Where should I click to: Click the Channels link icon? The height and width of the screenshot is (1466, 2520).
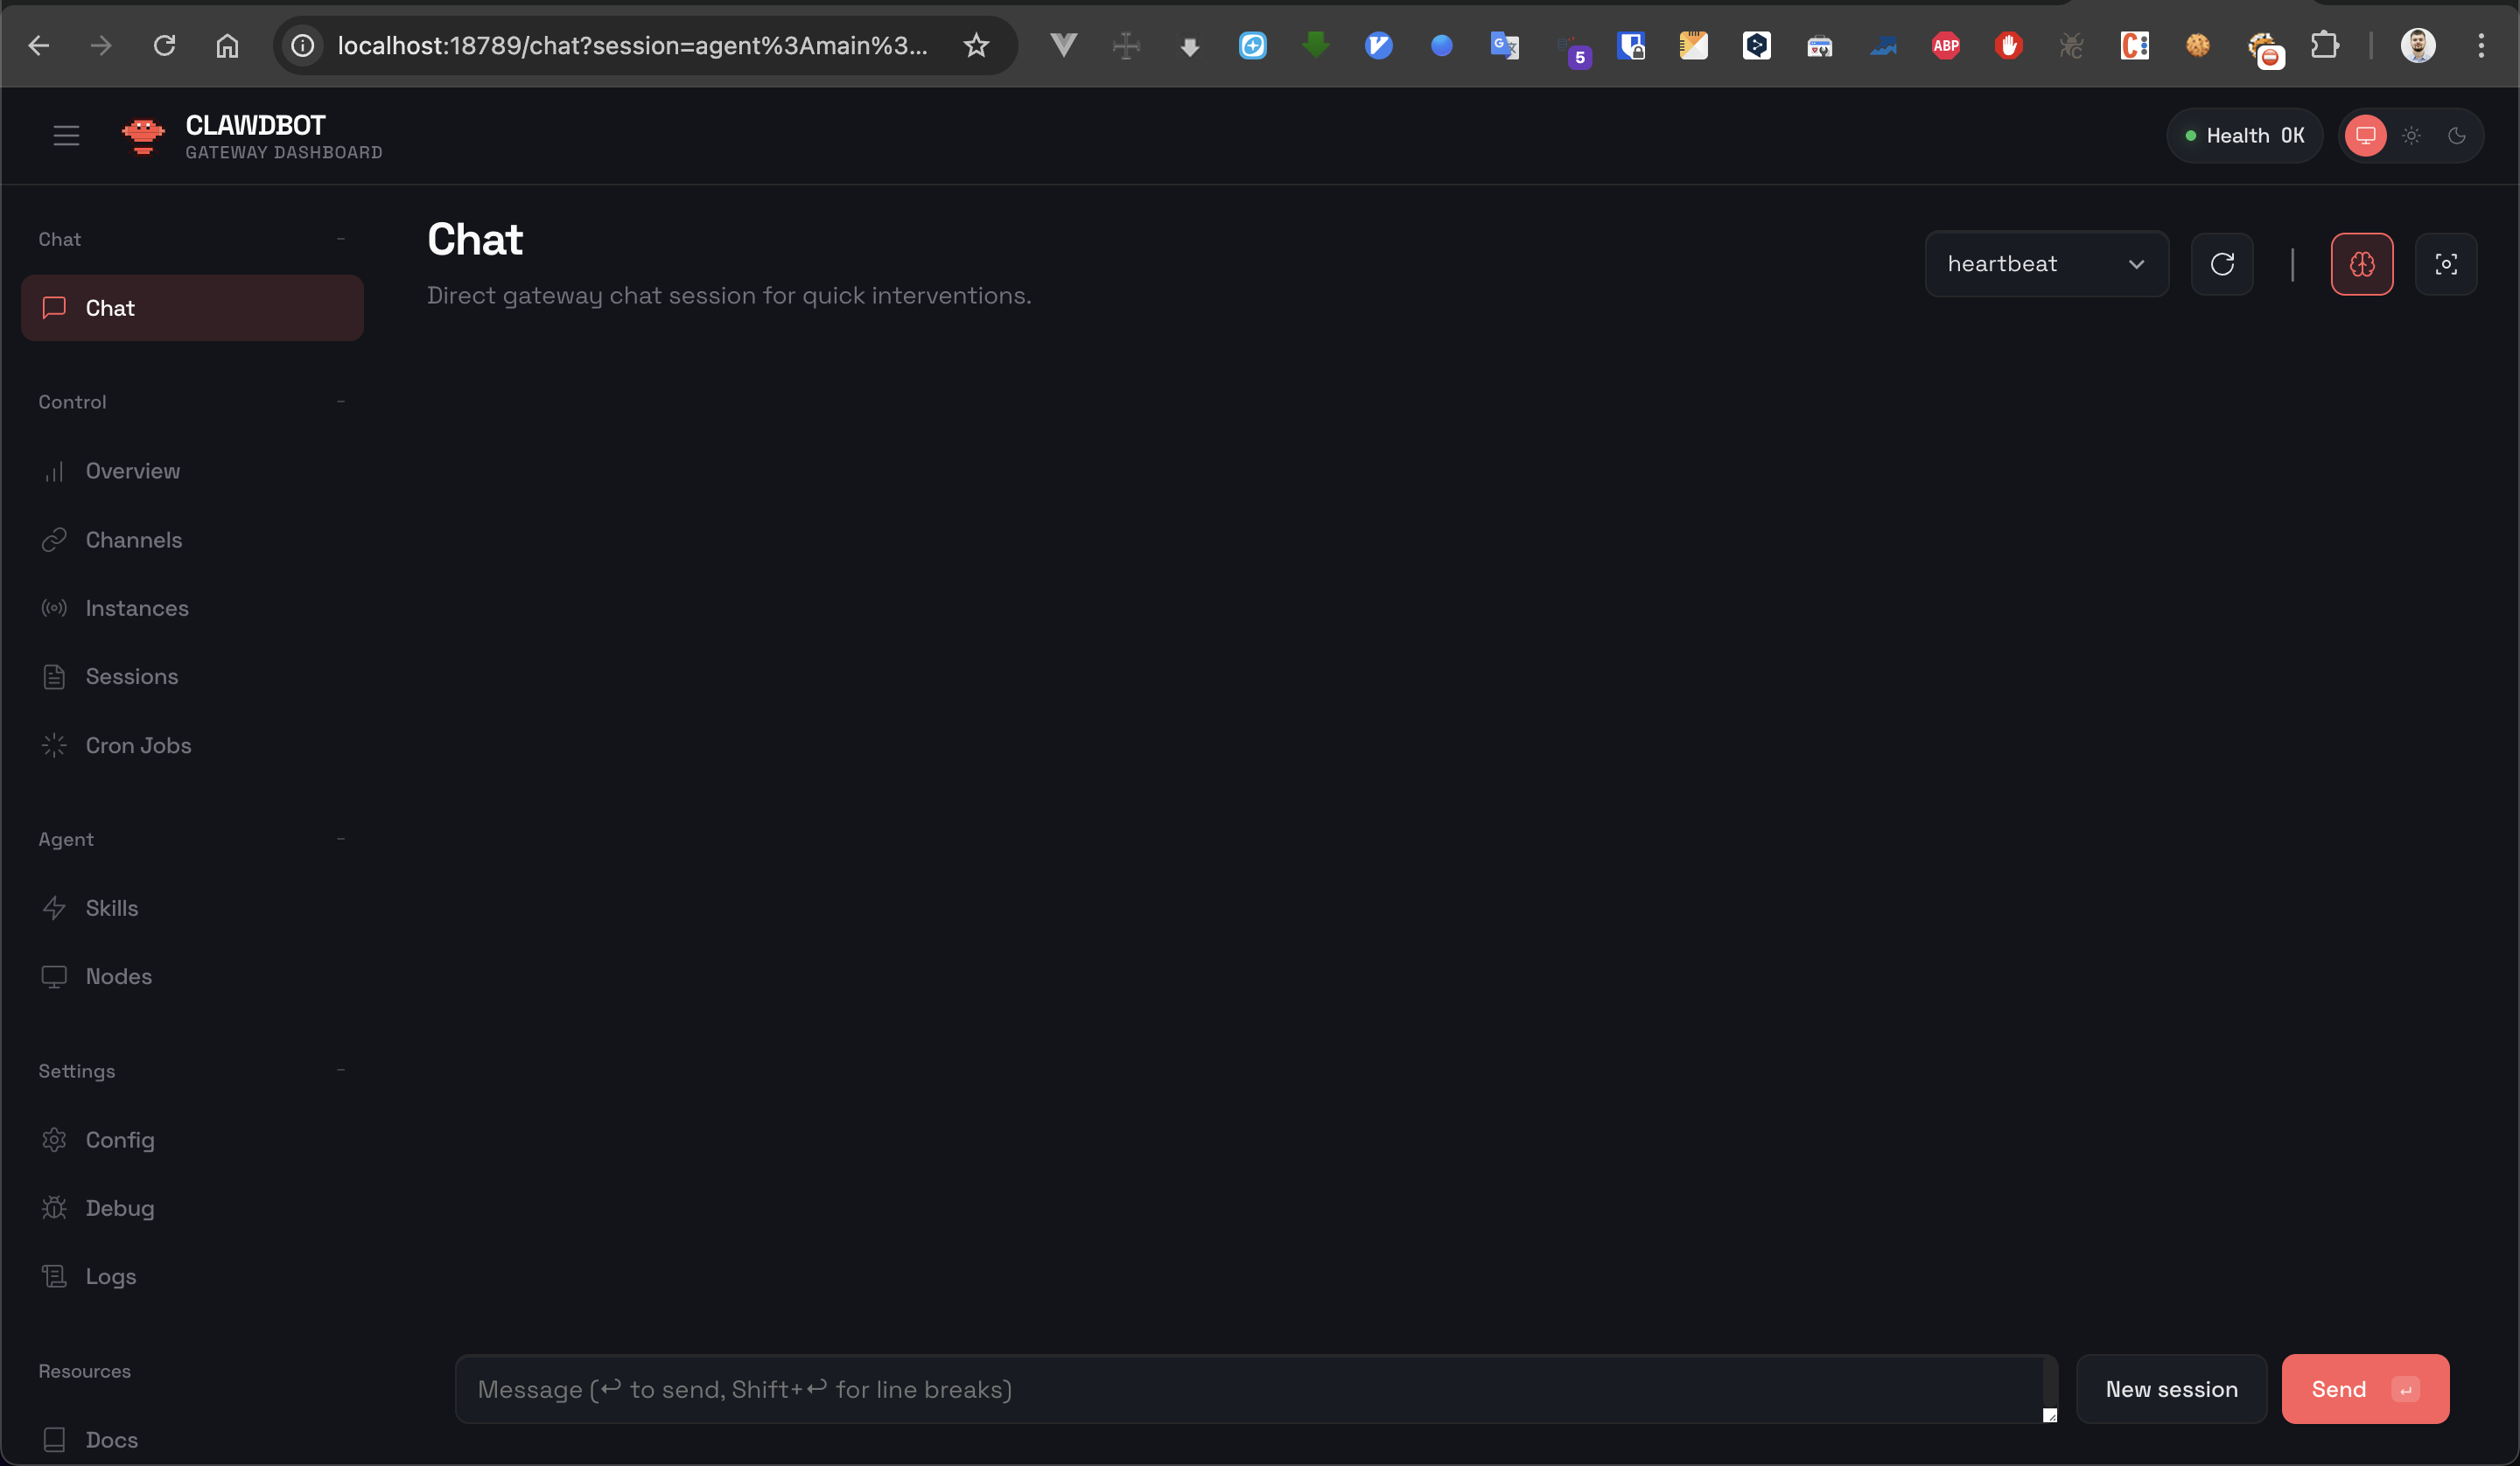click(x=54, y=540)
